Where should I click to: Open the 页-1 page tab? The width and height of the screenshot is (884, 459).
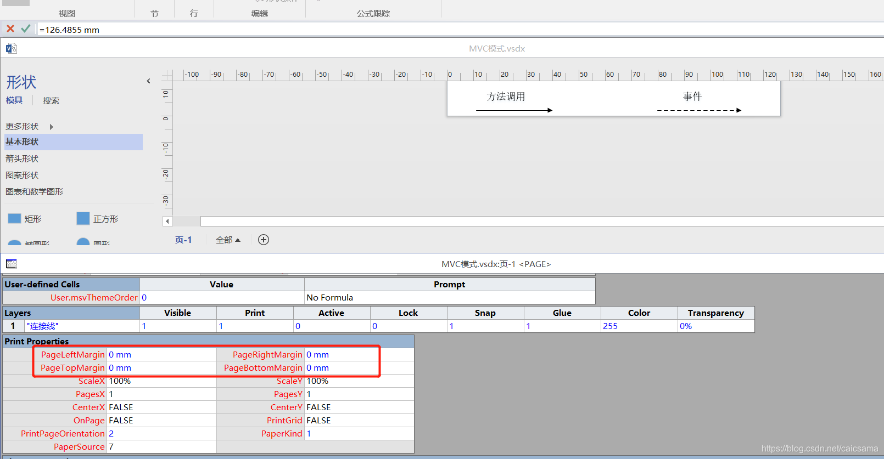coord(183,240)
